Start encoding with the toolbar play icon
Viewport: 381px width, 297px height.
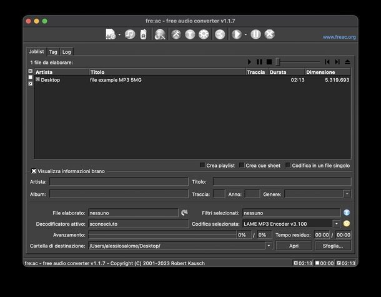click(x=237, y=34)
